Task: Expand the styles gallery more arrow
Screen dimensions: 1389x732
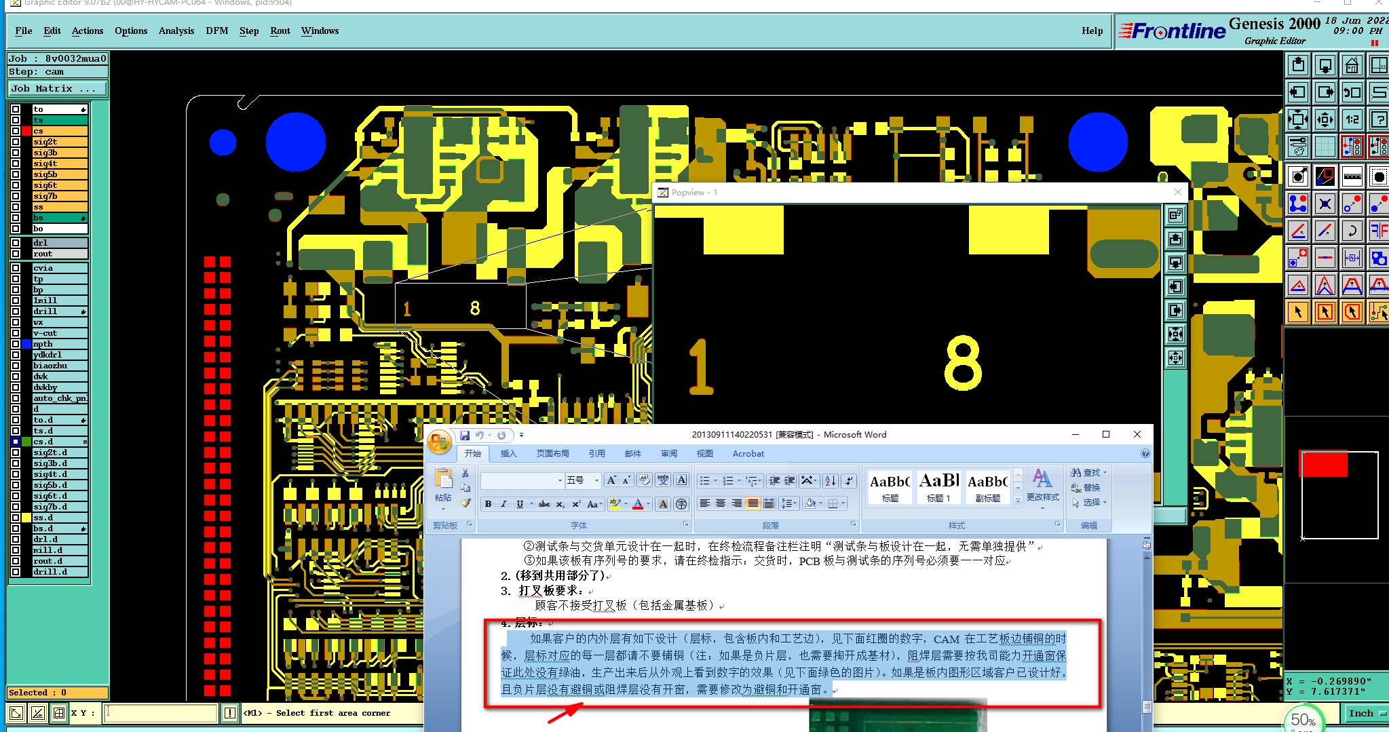Action: [x=1018, y=501]
